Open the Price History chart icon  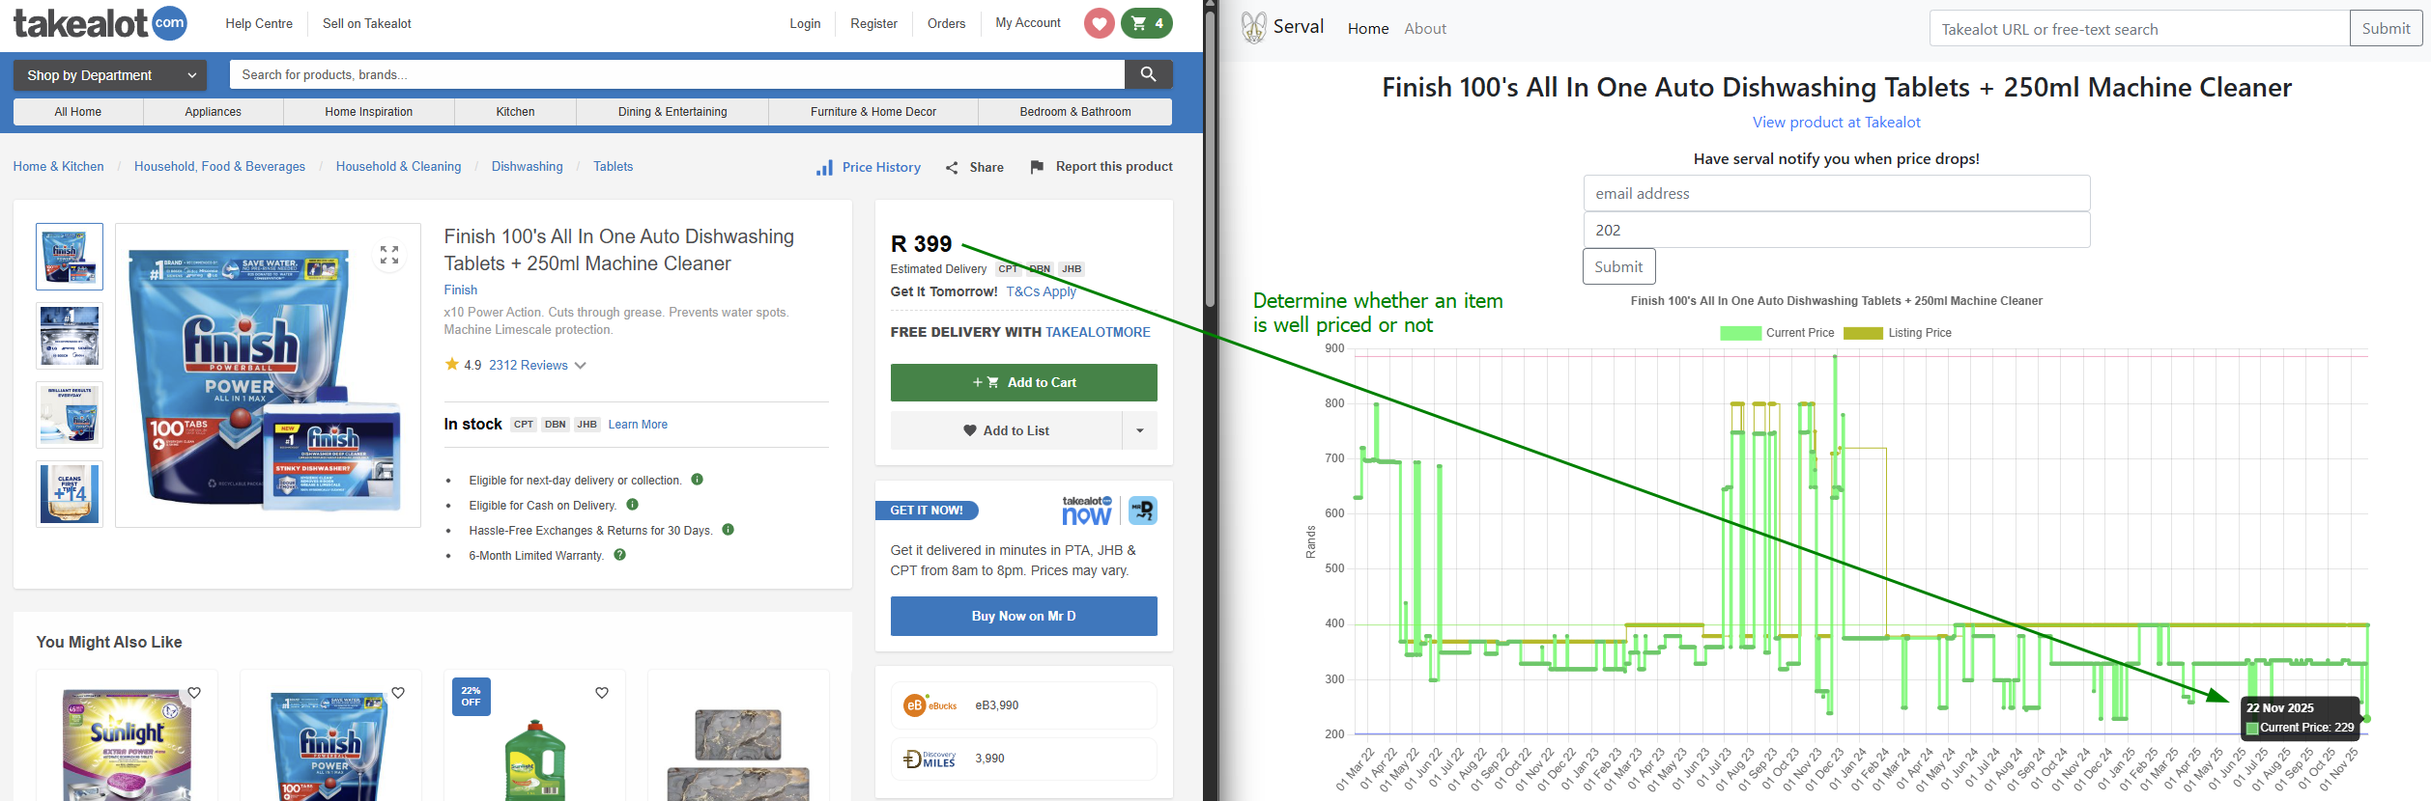[824, 168]
